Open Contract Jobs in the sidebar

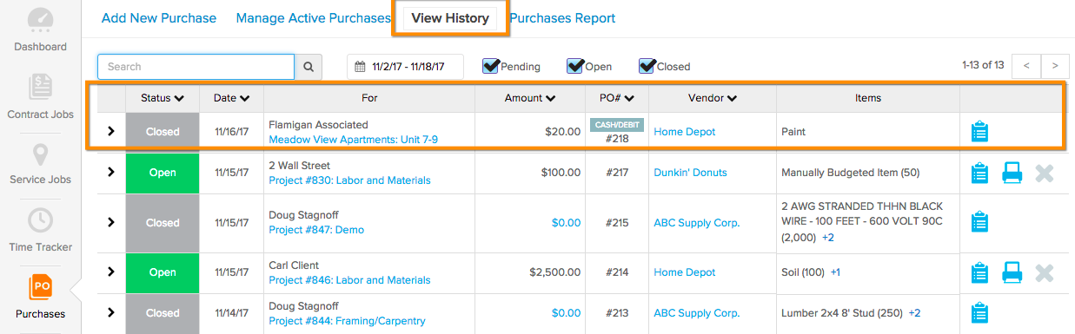40,96
